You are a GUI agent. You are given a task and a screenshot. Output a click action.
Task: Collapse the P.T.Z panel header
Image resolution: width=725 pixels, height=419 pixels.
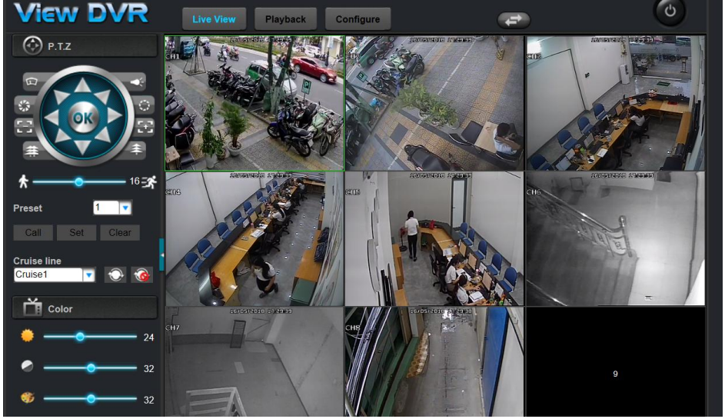85,46
